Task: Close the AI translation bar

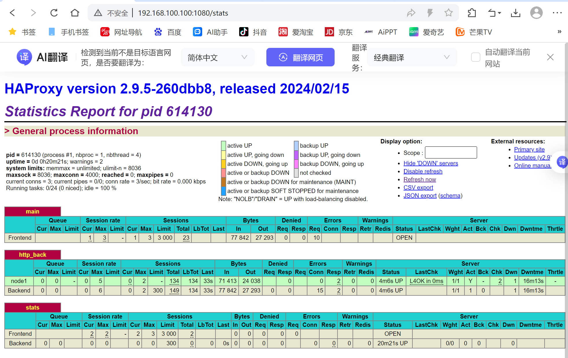Action: click(x=550, y=57)
